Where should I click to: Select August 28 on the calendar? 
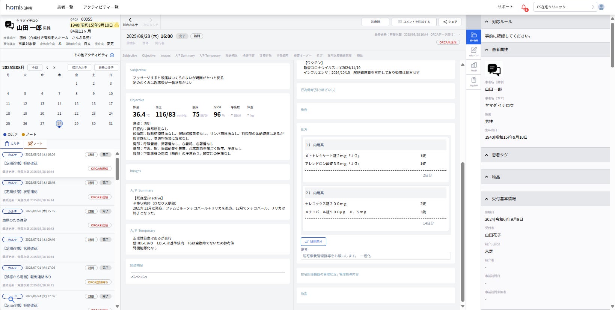tap(59, 124)
